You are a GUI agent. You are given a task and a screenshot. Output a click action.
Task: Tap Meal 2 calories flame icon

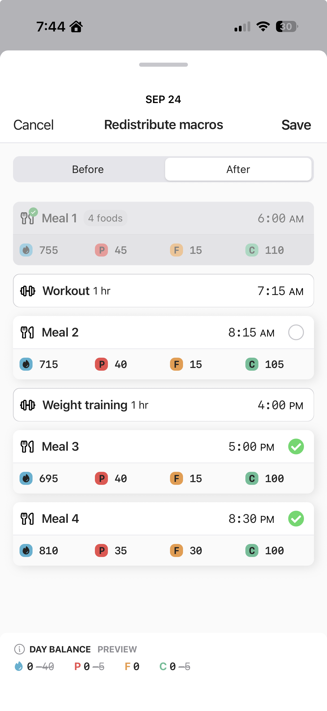pyautogui.click(x=26, y=364)
